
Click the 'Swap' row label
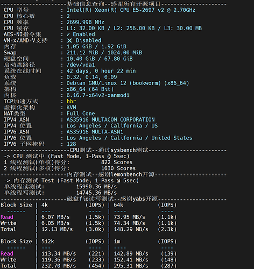click(10, 53)
